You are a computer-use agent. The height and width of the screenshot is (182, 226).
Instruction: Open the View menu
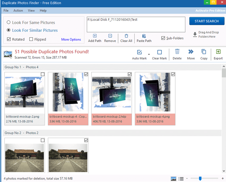(31, 11)
